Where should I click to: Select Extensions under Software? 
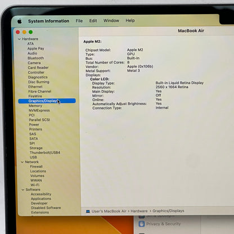(40, 213)
